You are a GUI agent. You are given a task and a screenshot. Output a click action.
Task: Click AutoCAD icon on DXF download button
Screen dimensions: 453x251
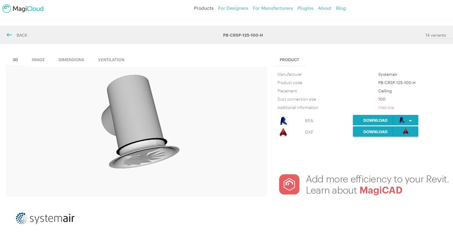click(405, 132)
